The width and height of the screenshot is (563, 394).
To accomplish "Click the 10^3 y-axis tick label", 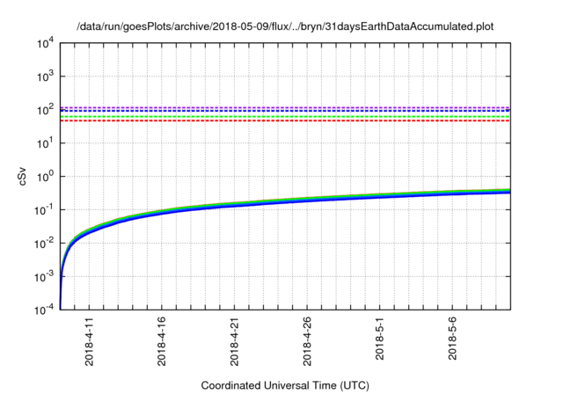I will tap(45, 77).
